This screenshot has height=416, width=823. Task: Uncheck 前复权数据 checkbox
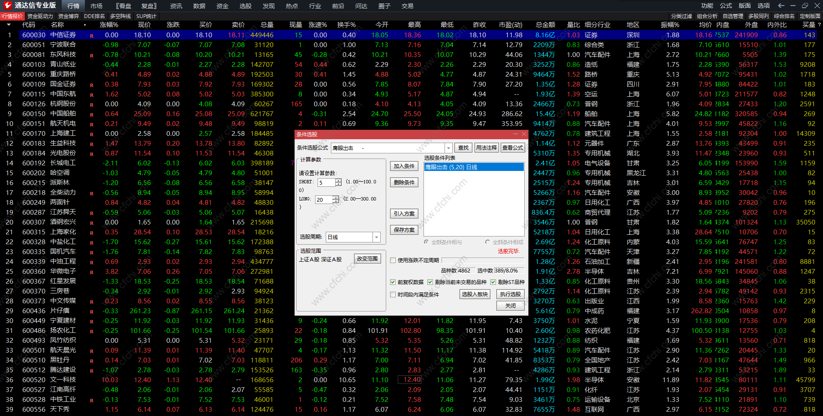coord(393,282)
